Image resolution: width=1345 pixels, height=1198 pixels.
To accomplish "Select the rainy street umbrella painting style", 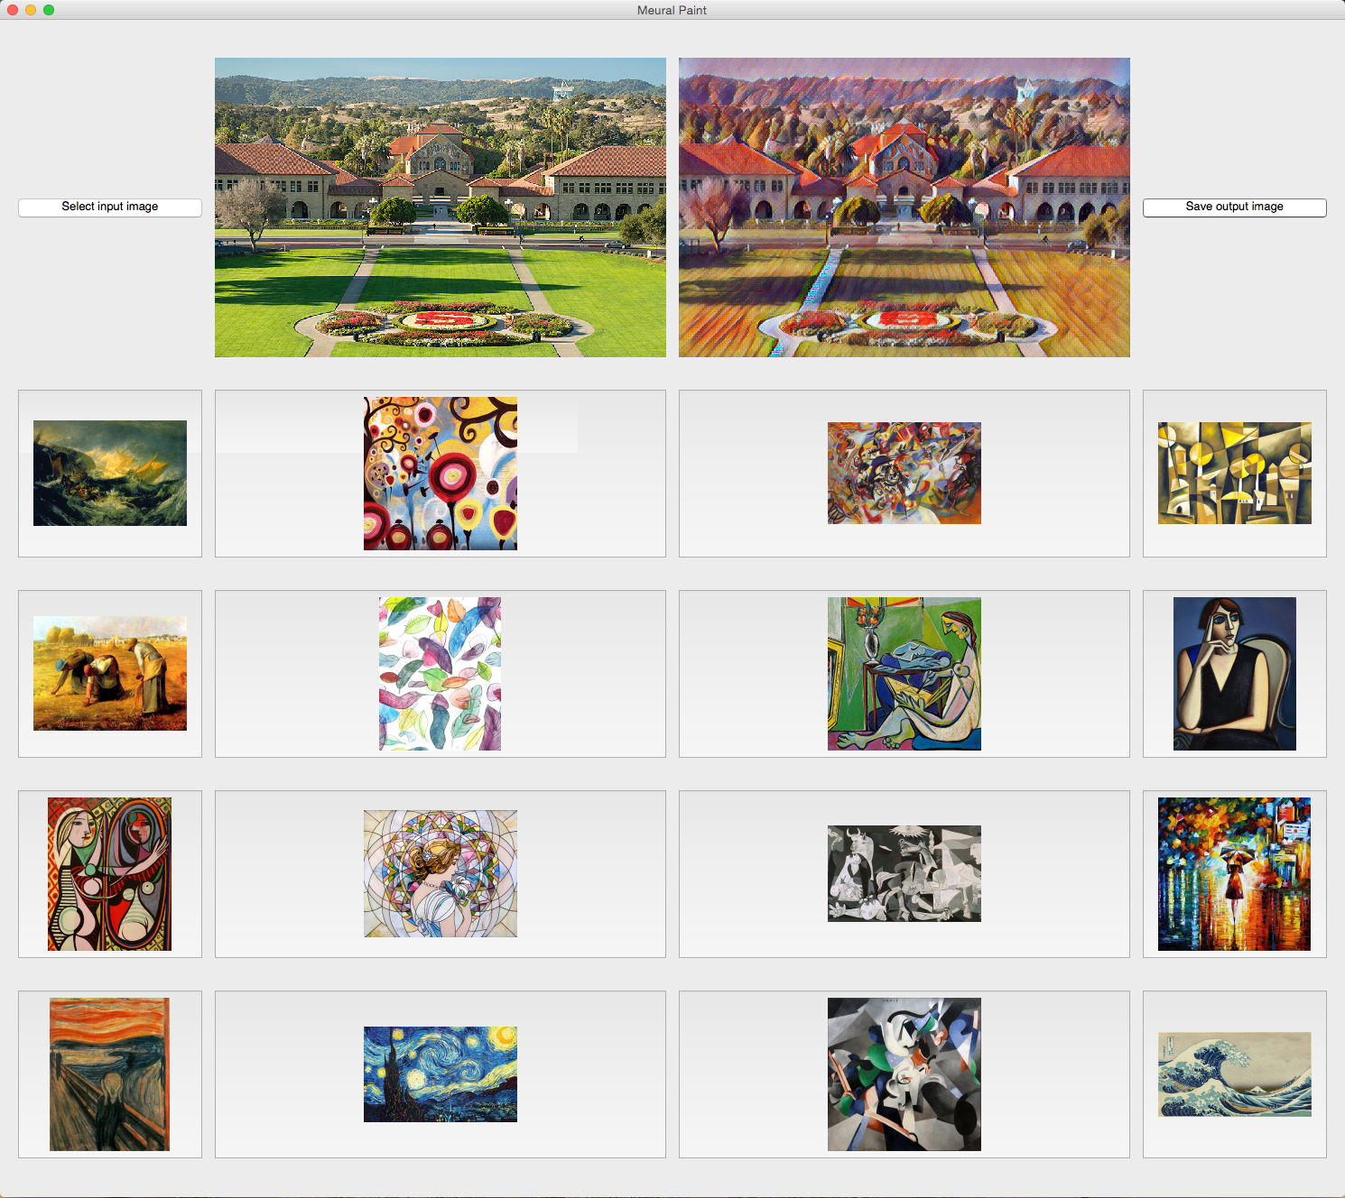I will point(1235,874).
